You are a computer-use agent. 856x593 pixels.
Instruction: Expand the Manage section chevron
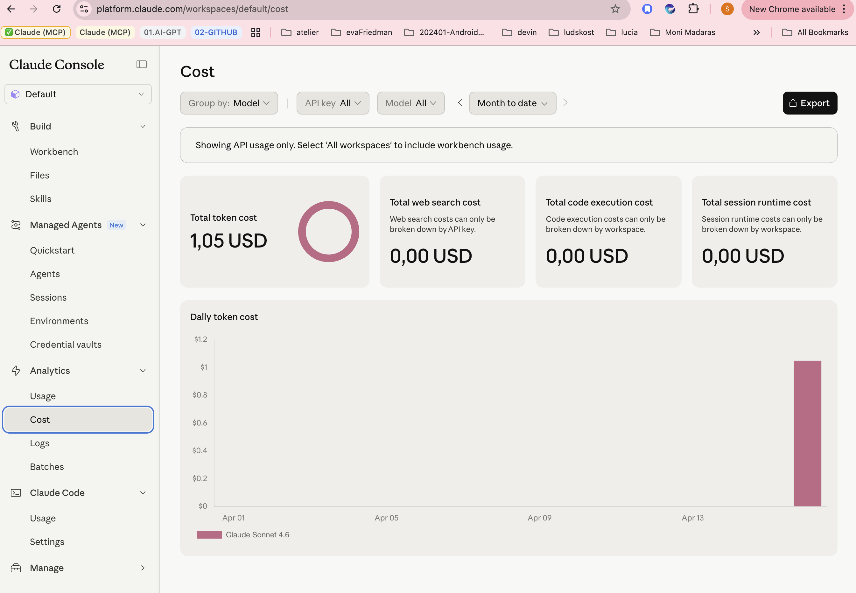pos(143,568)
